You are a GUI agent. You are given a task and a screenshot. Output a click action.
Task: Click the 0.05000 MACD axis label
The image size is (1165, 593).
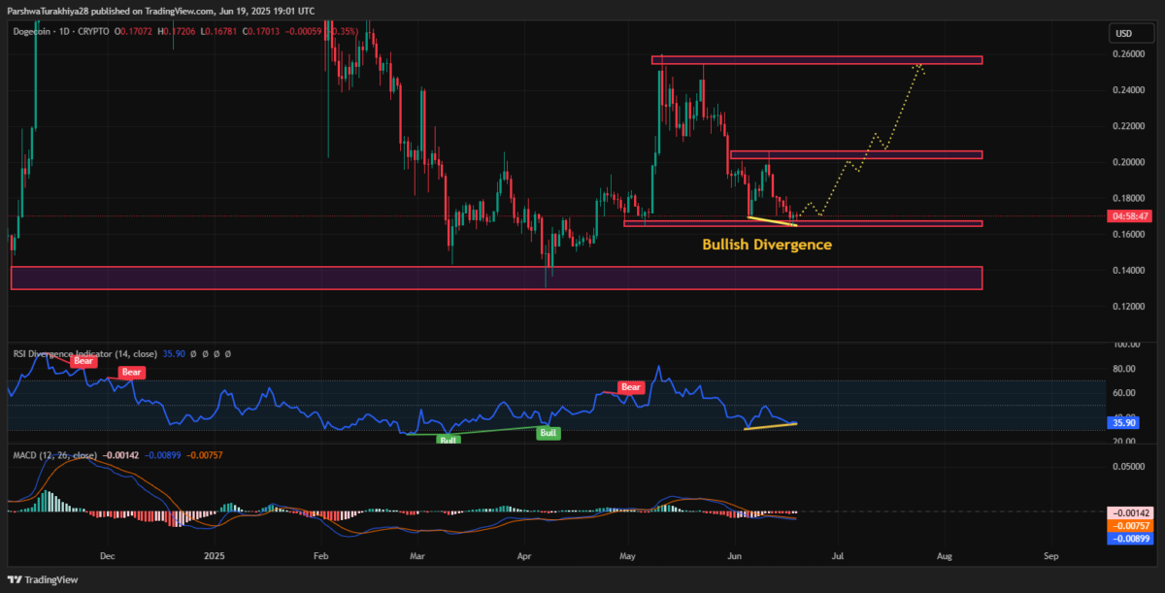[x=1128, y=467]
